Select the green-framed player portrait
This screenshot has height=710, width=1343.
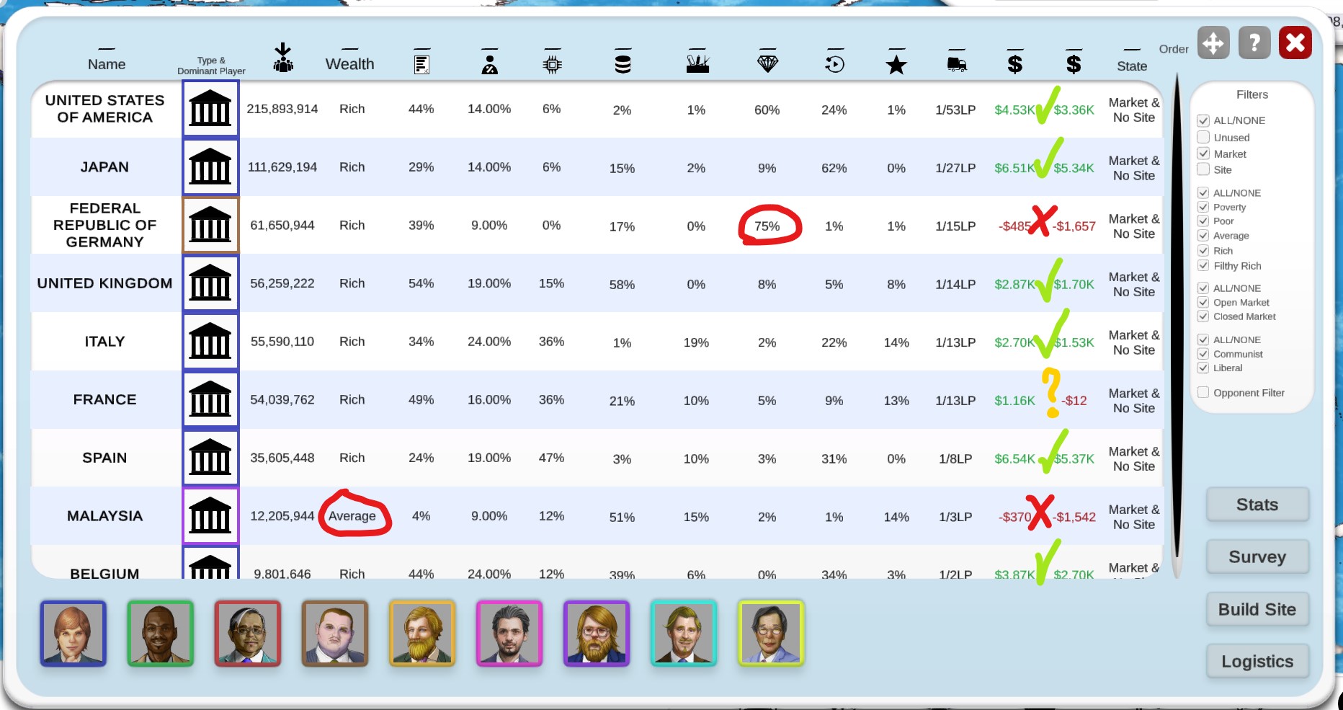(161, 634)
